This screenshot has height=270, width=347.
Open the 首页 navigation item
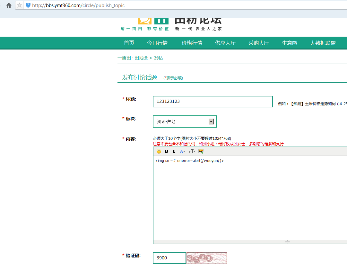[x=129, y=43]
